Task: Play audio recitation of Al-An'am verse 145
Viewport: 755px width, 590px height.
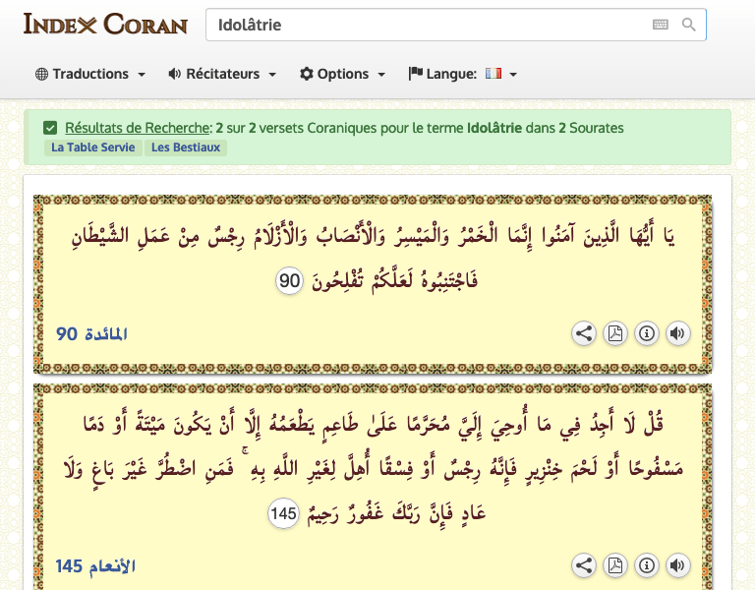Action: (677, 565)
